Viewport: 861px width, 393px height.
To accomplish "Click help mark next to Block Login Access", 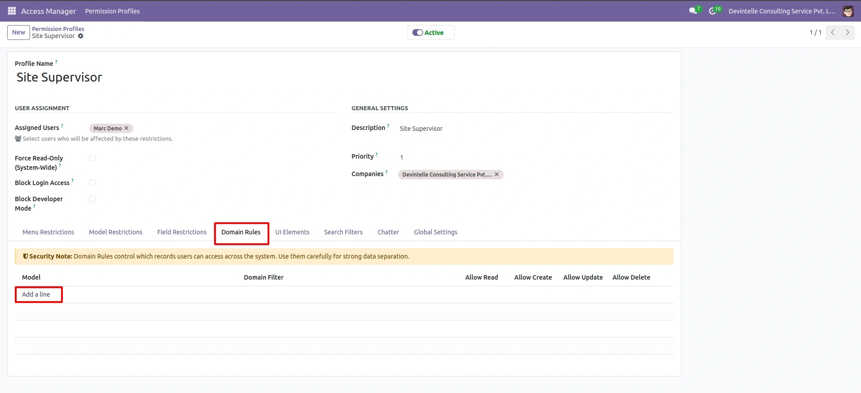I will tap(72, 181).
